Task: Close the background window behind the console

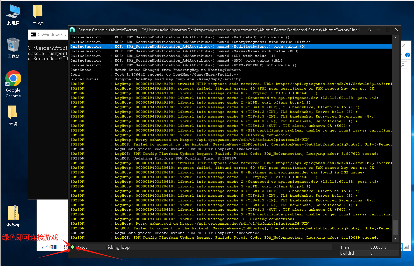Action: tap(404, 45)
